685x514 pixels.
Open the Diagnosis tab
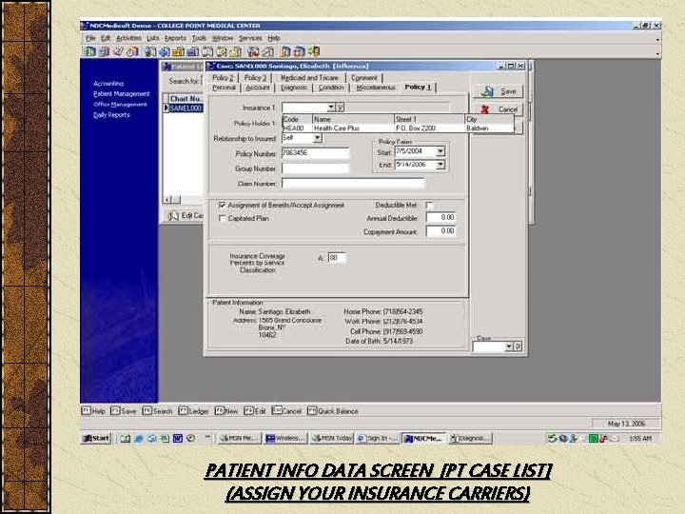click(294, 88)
